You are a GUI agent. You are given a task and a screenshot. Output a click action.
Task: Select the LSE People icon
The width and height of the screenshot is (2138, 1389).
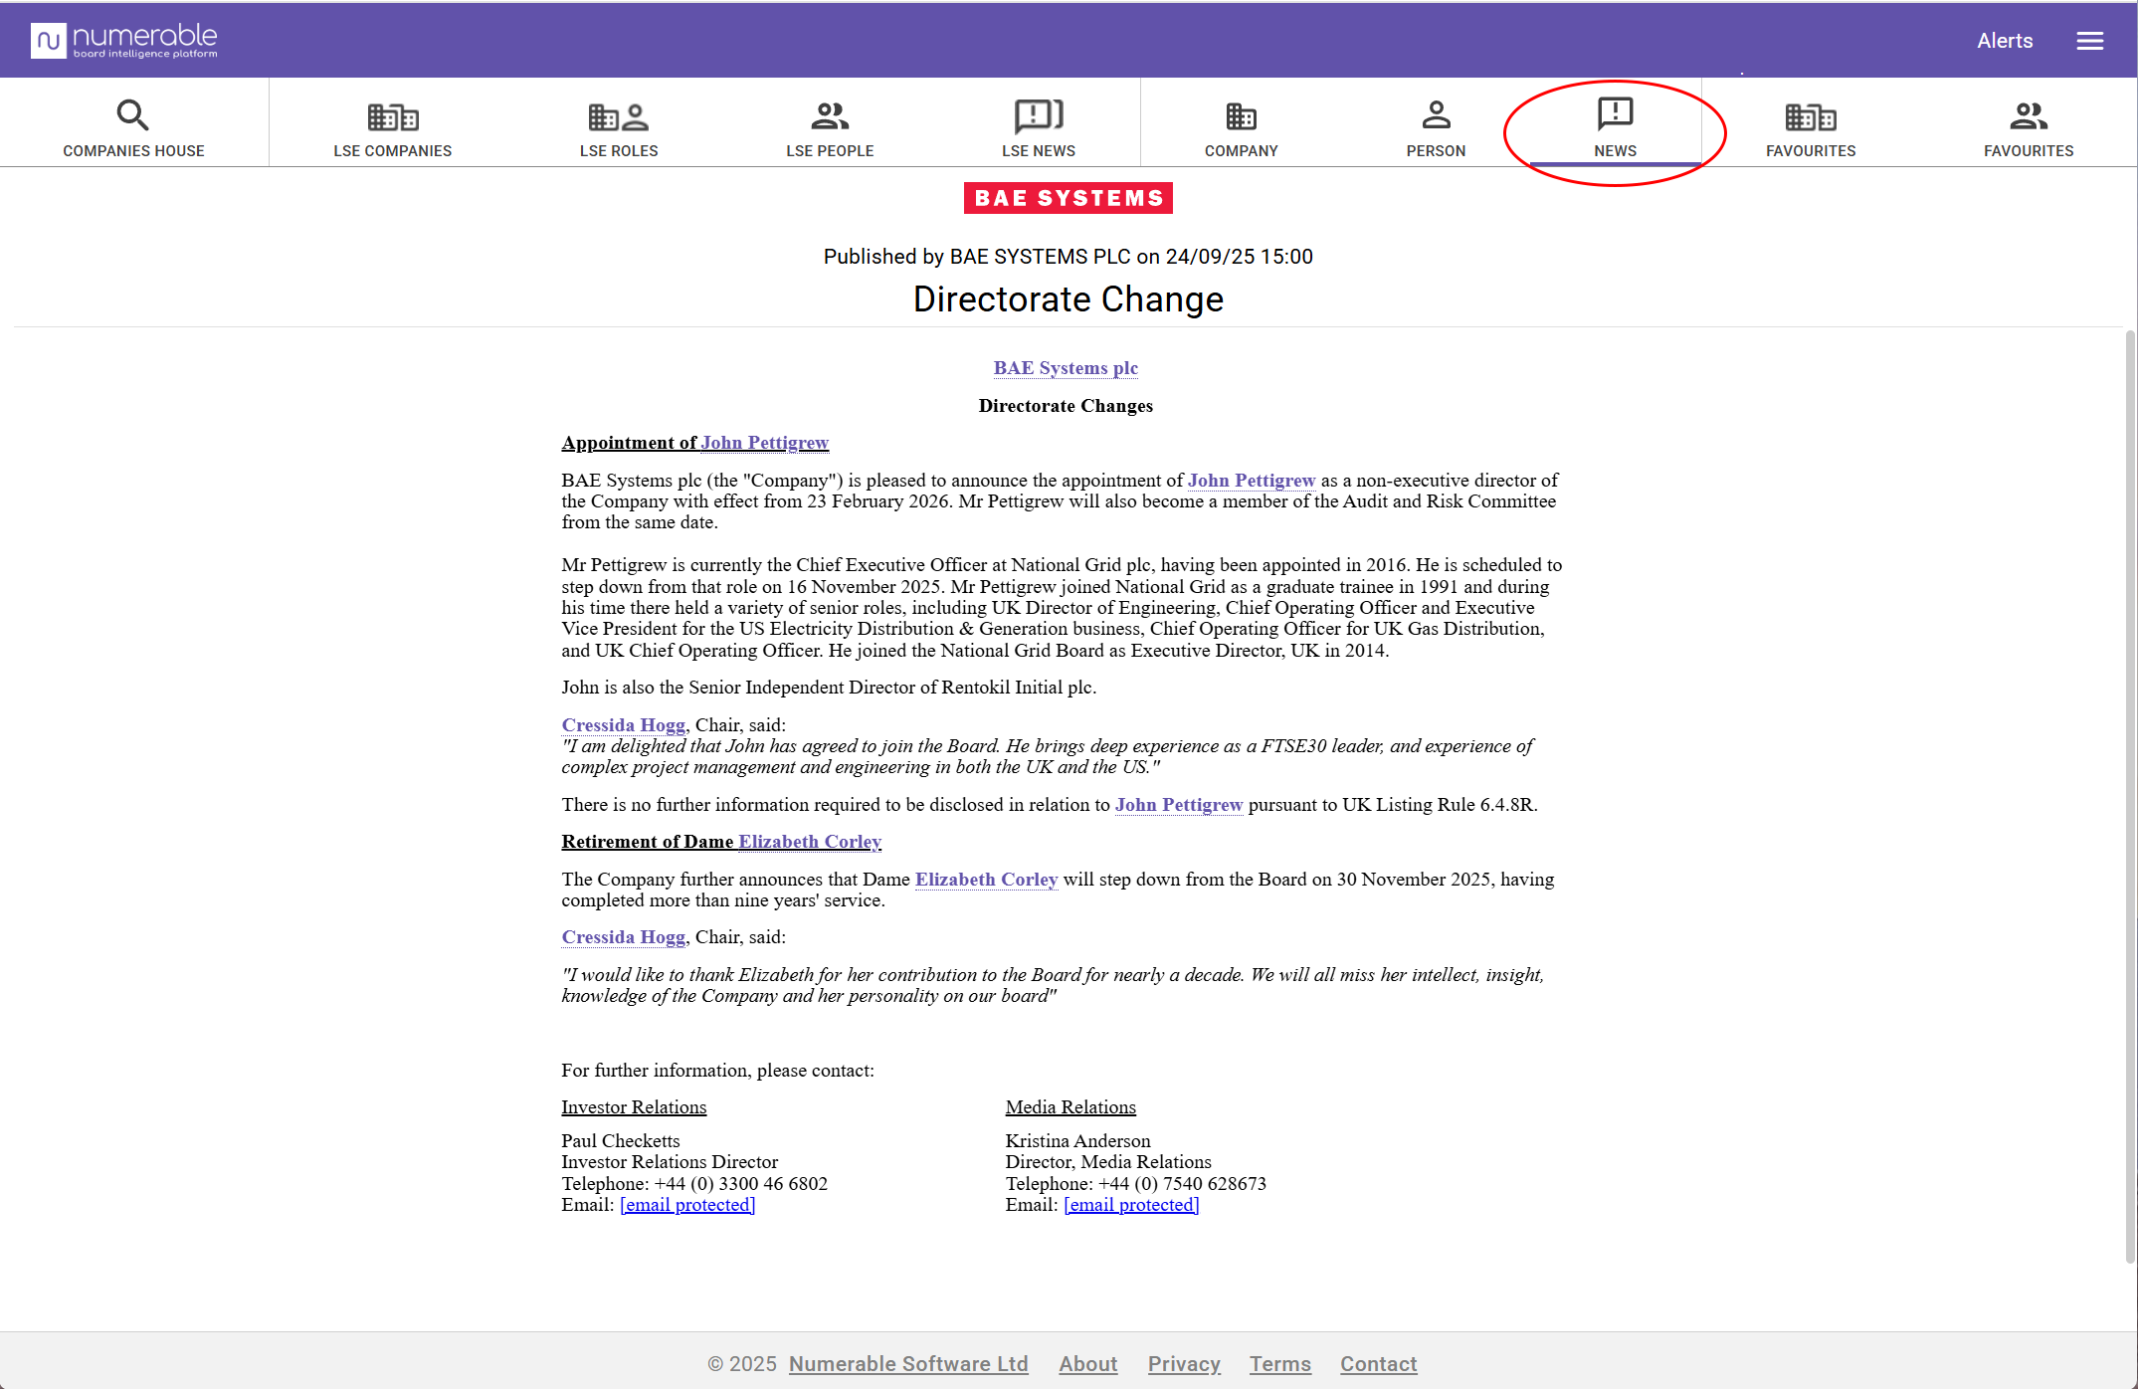click(829, 117)
